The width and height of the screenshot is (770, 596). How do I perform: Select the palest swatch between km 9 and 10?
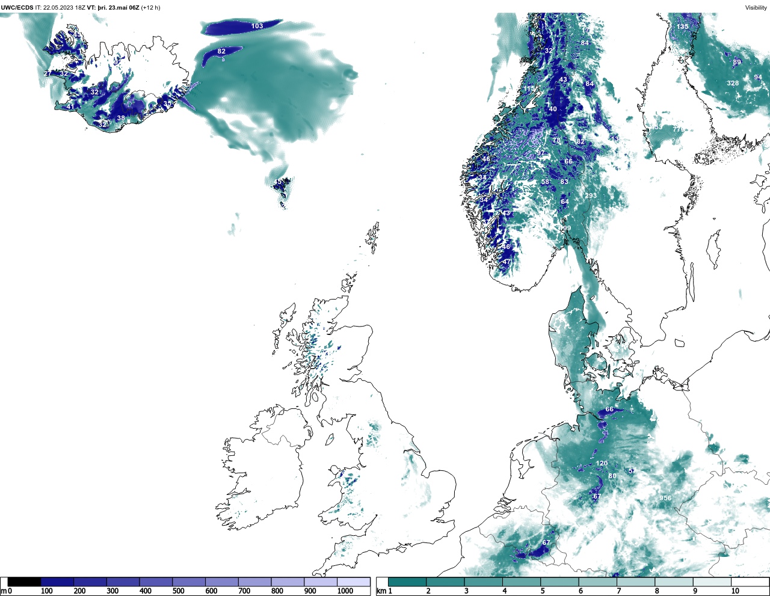pyautogui.click(x=712, y=582)
